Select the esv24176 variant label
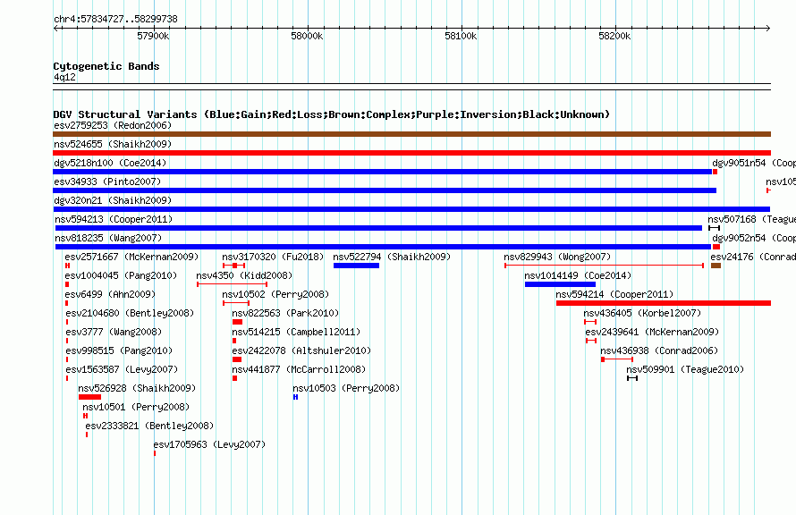Screen dimensions: 796x515 pos(732,257)
